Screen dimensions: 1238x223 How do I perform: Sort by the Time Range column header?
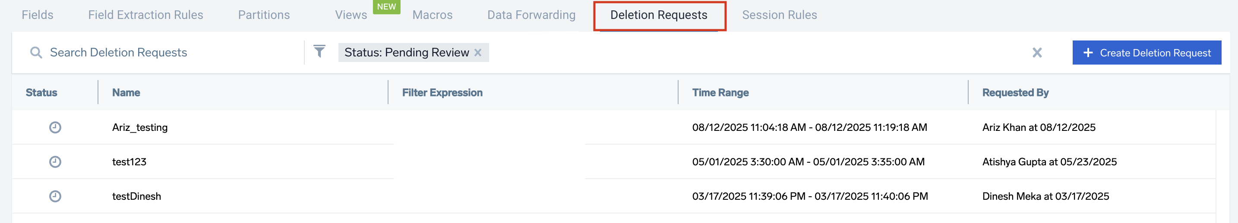[720, 93]
